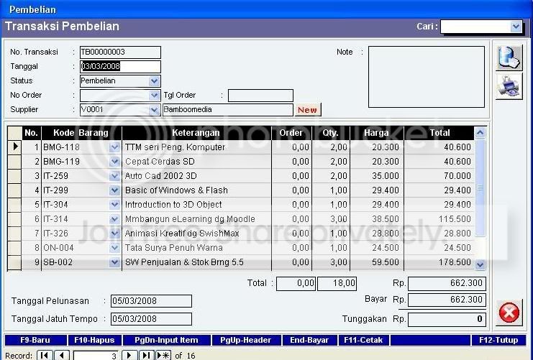Click the F11-Cetak button

[363, 340]
